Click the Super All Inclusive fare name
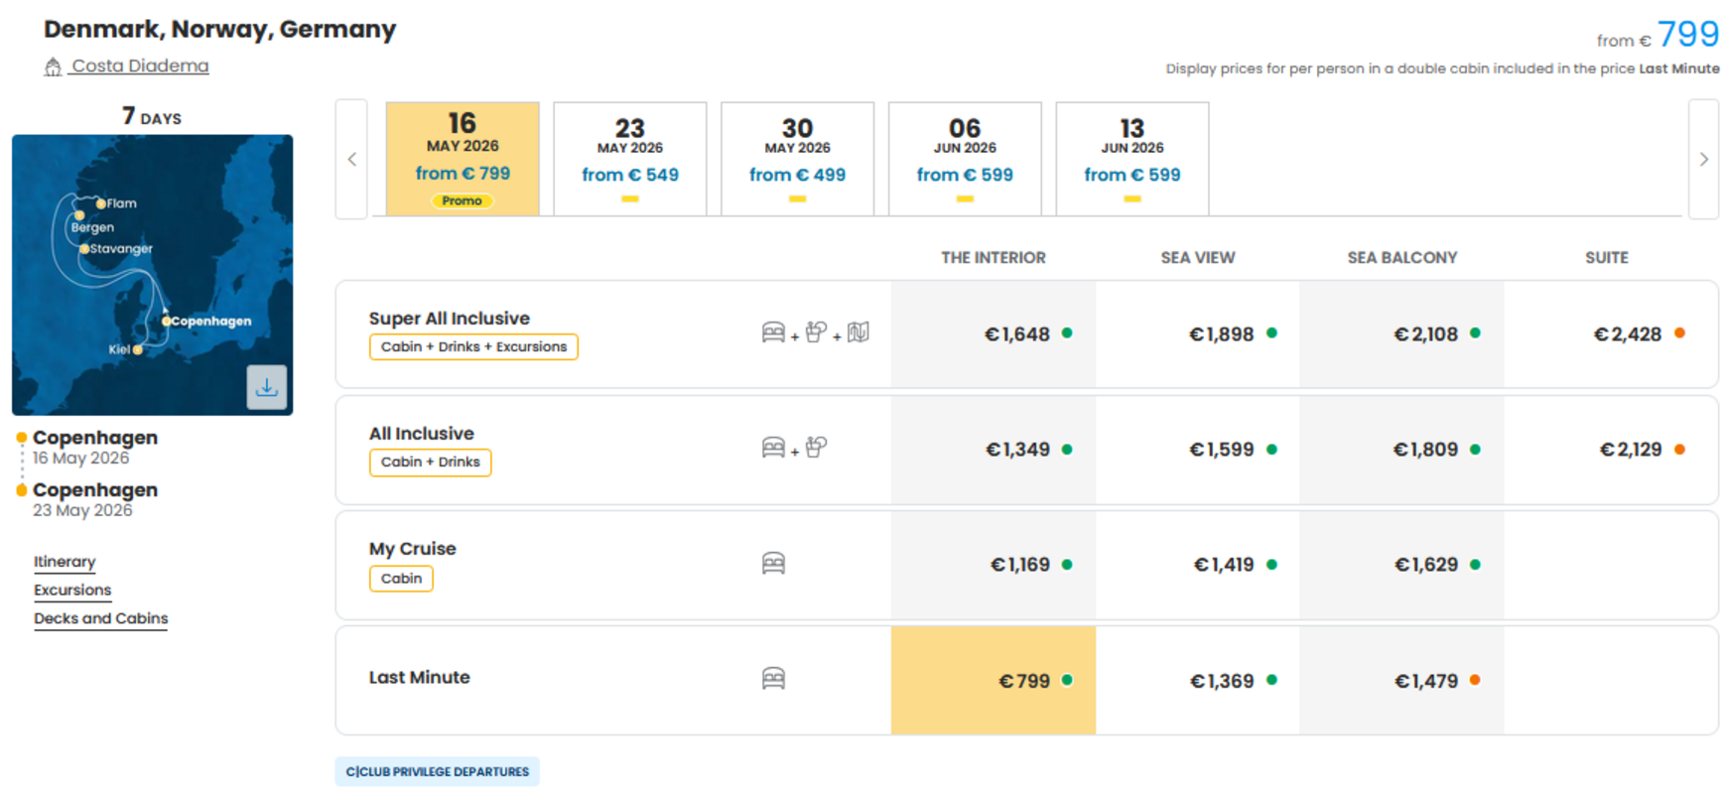1724x794 pixels. (450, 319)
